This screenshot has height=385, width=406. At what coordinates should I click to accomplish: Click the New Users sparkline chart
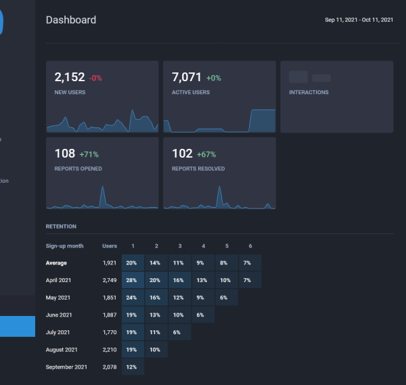(x=102, y=121)
